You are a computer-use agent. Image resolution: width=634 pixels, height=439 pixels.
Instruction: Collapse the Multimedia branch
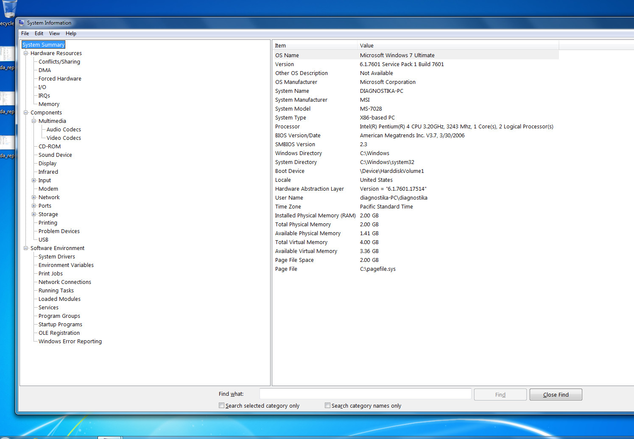(34, 121)
